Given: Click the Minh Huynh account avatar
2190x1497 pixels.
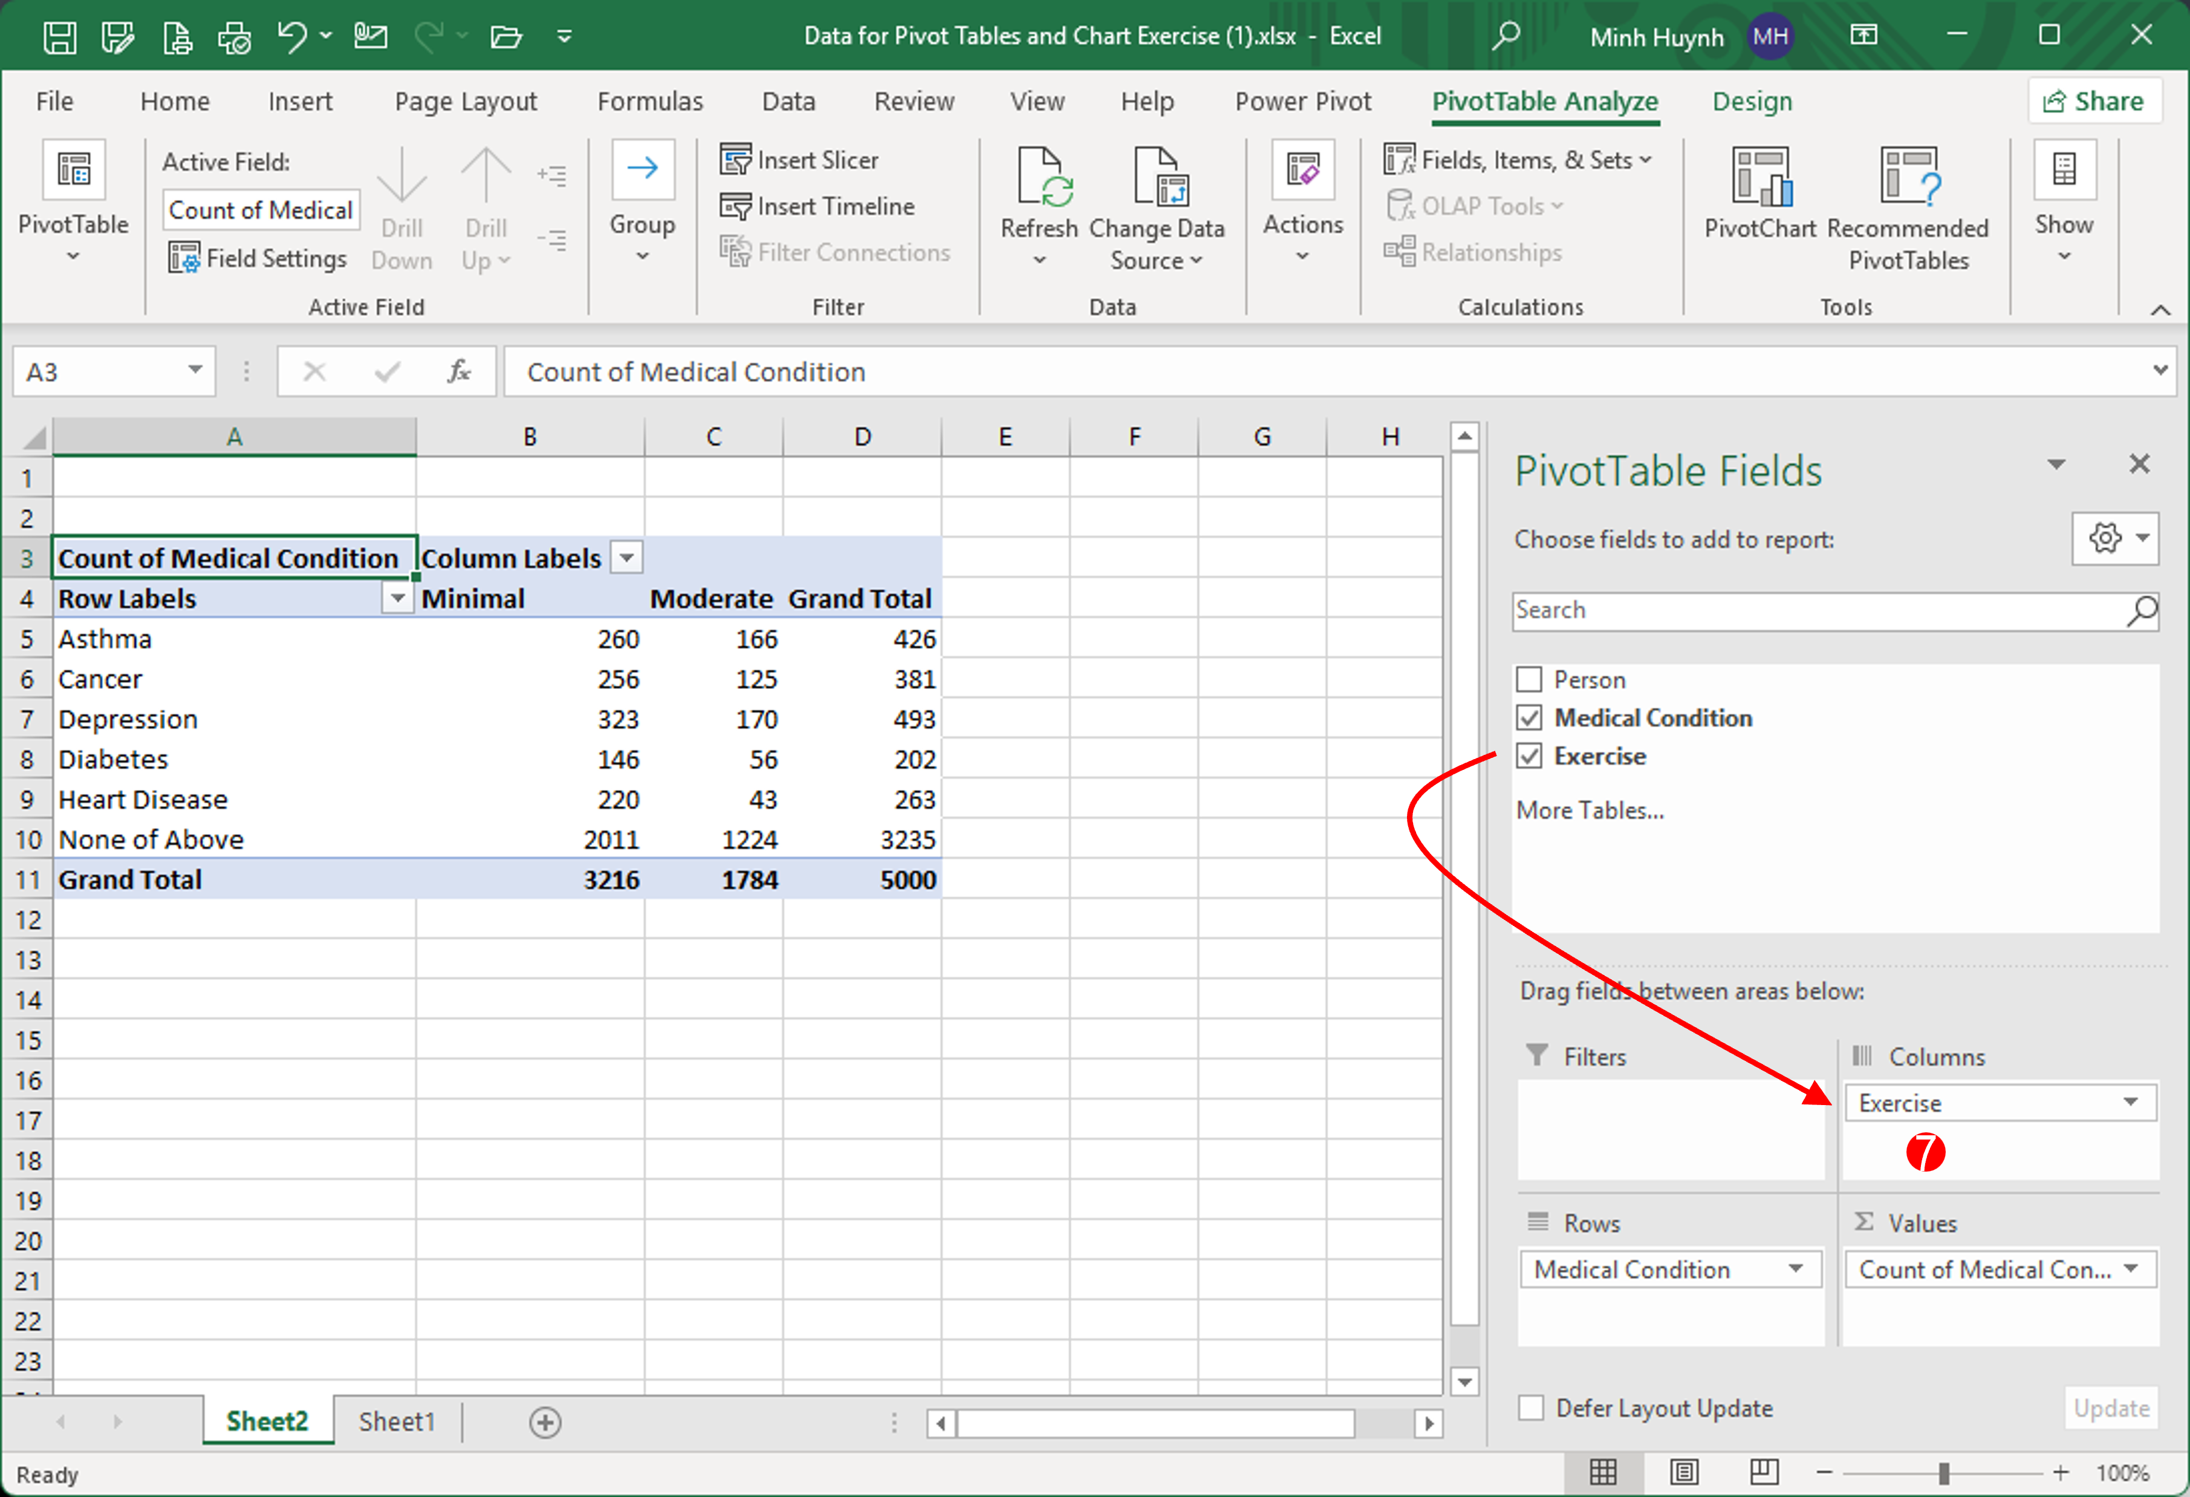Looking at the screenshot, I should click(x=1770, y=37).
